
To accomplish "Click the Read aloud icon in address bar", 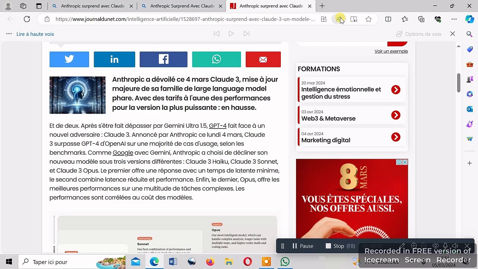I will 339,19.
